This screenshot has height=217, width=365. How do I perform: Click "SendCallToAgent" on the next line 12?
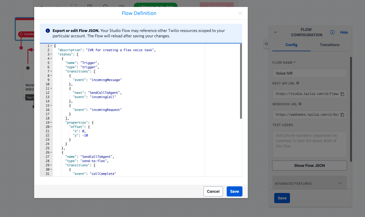[x=104, y=93]
